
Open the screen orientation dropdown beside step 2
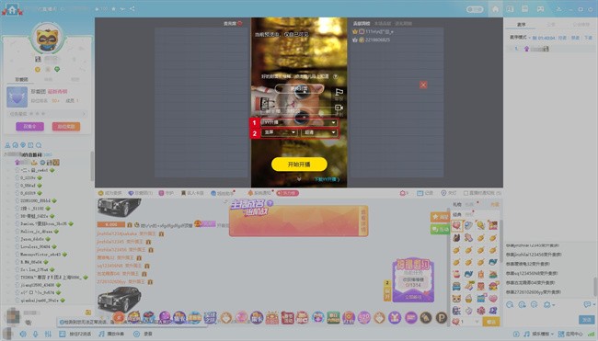tap(280, 132)
